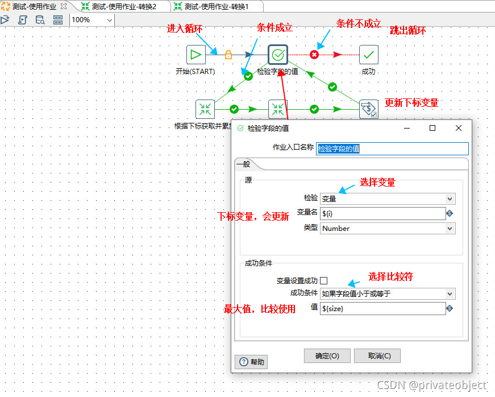
Task: Click the explore database toolbar icon
Action: [x=40, y=20]
